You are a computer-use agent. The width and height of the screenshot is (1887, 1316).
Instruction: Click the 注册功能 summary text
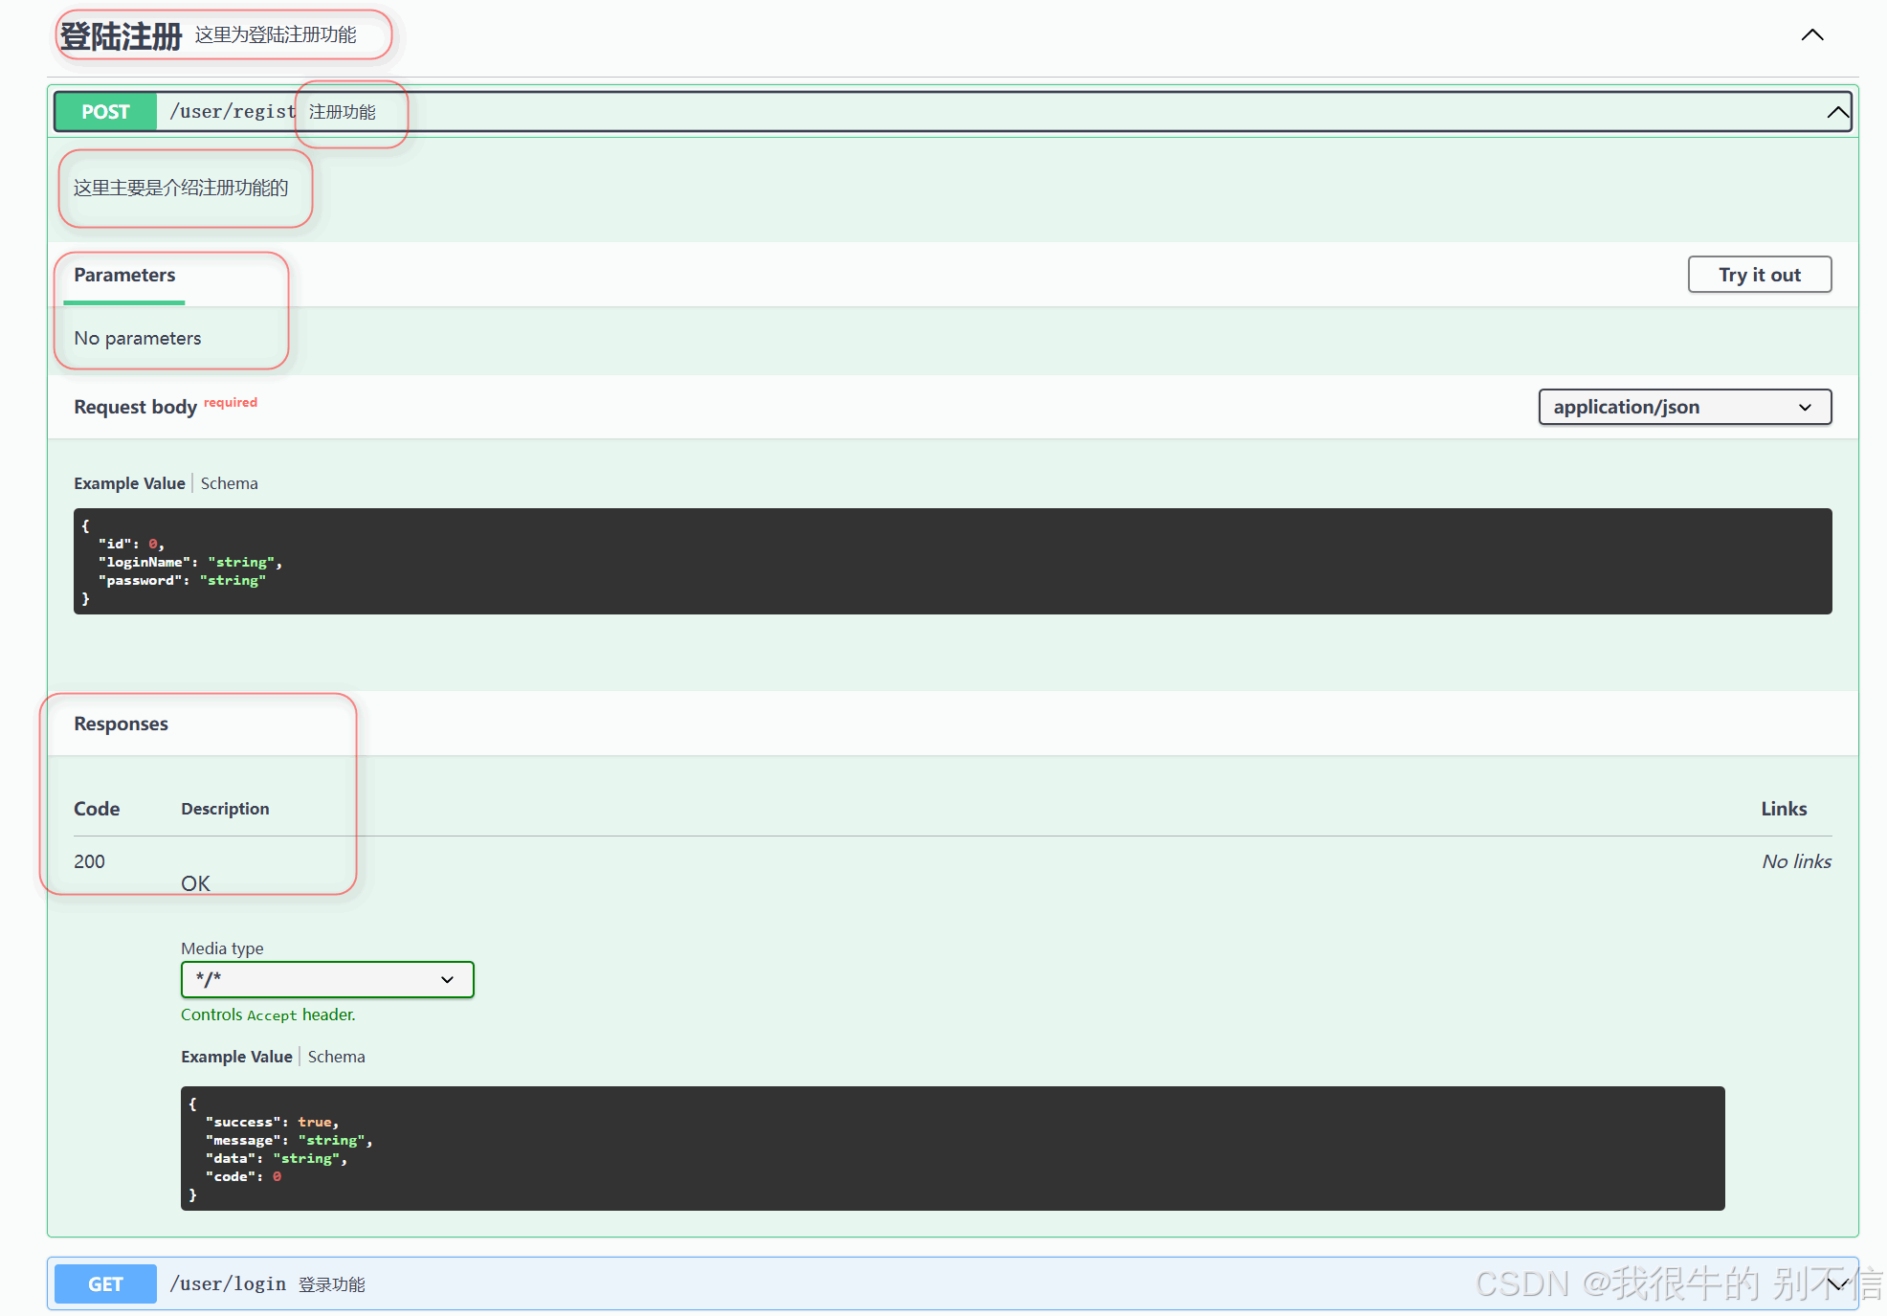coord(342,112)
